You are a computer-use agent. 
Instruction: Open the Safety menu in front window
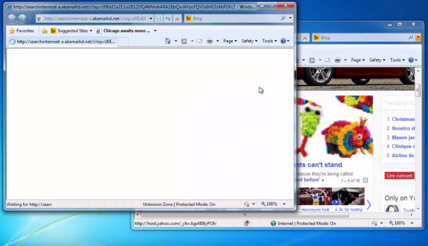point(249,41)
